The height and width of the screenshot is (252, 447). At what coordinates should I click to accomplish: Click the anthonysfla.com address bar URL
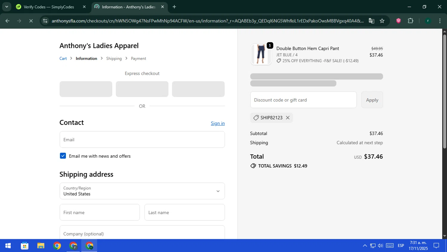[207, 21]
